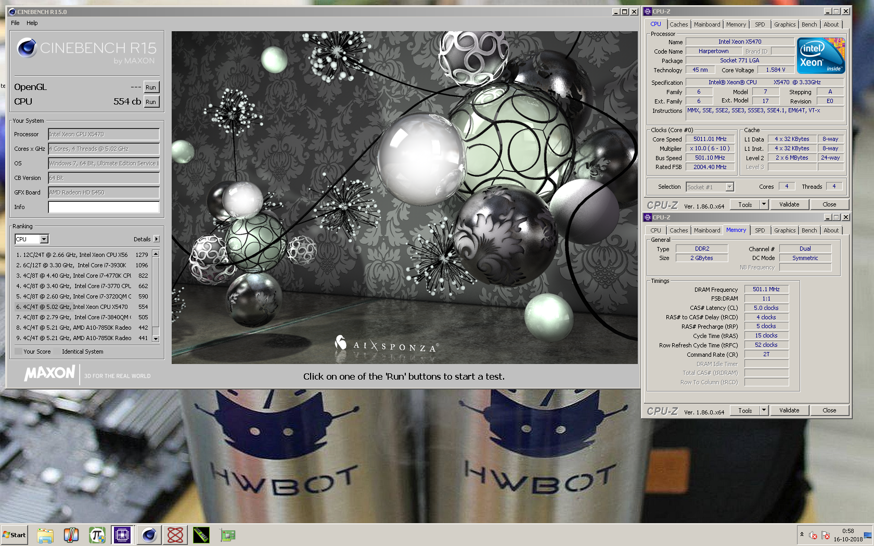
Task: Click Close button in upper CPU-Z
Action: click(829, 204)
